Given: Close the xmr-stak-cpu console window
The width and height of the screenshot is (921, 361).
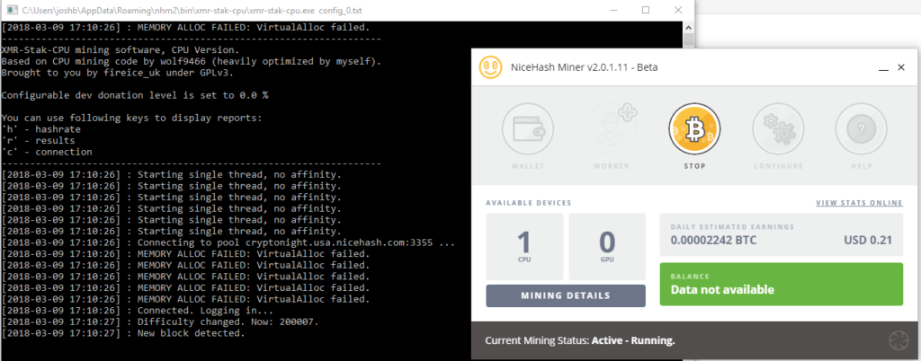Looking at the screenshot, I should click(x=677, y=10).
